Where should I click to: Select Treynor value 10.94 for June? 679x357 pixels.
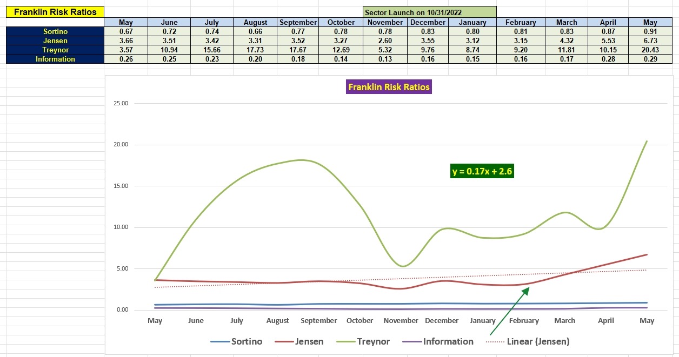[x=169, y=50]
